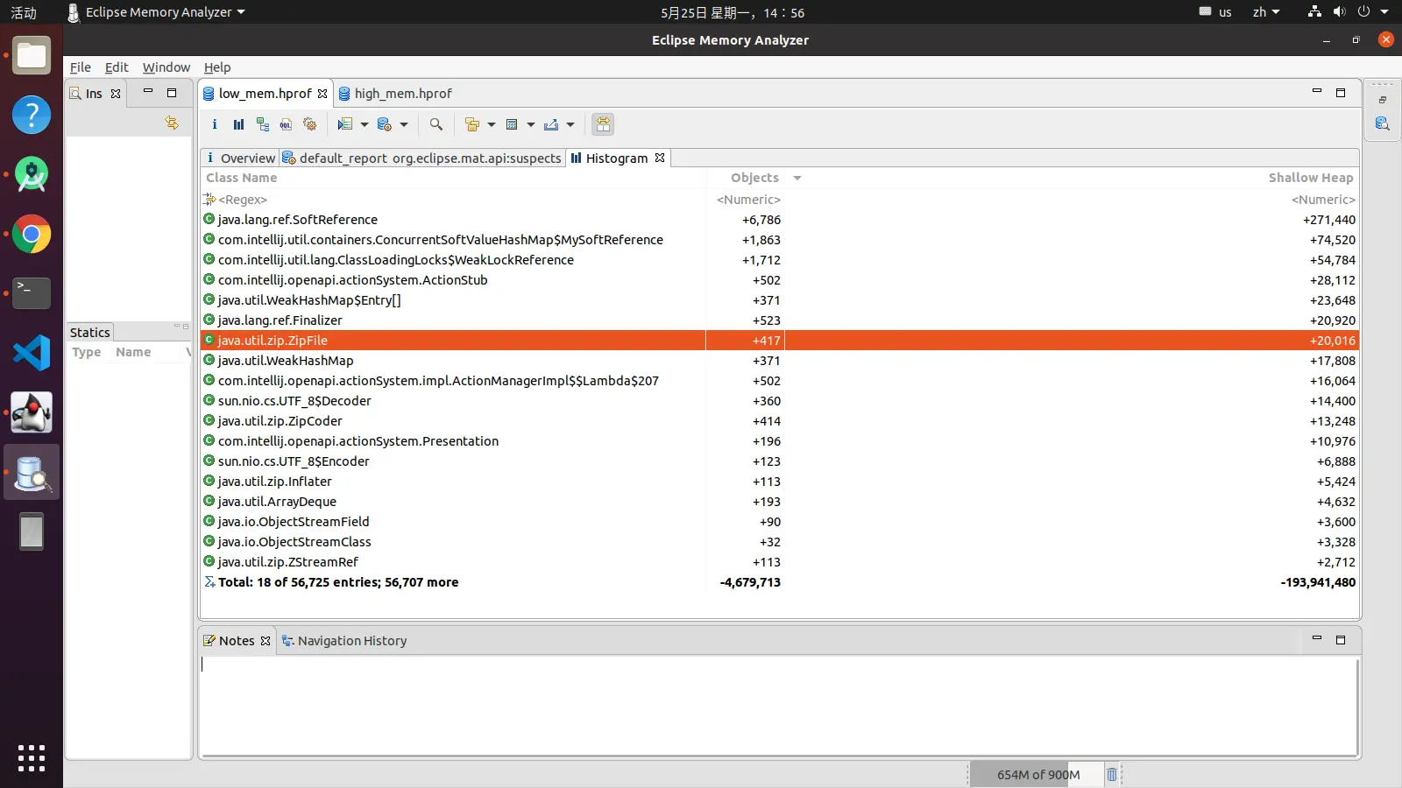
Task: Open Android Studio from the dock
Action: (x=32, y=174)
